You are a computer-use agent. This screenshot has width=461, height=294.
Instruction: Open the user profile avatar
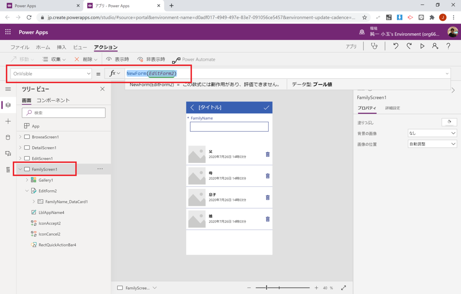(453, 32)
